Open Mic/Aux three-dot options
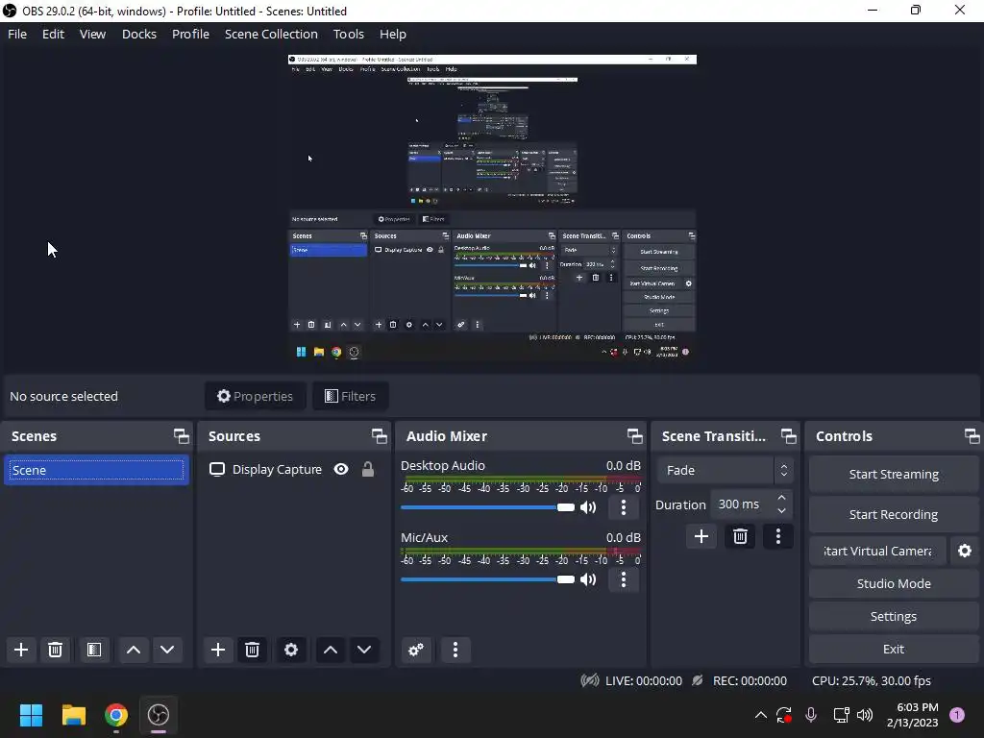This screenshot has height=738, width=984. pos(623,579)
